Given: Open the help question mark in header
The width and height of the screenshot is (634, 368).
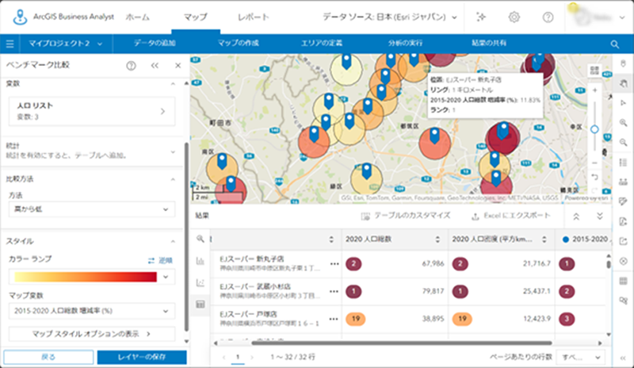Looking at the screenshot, I should [548, 17].
